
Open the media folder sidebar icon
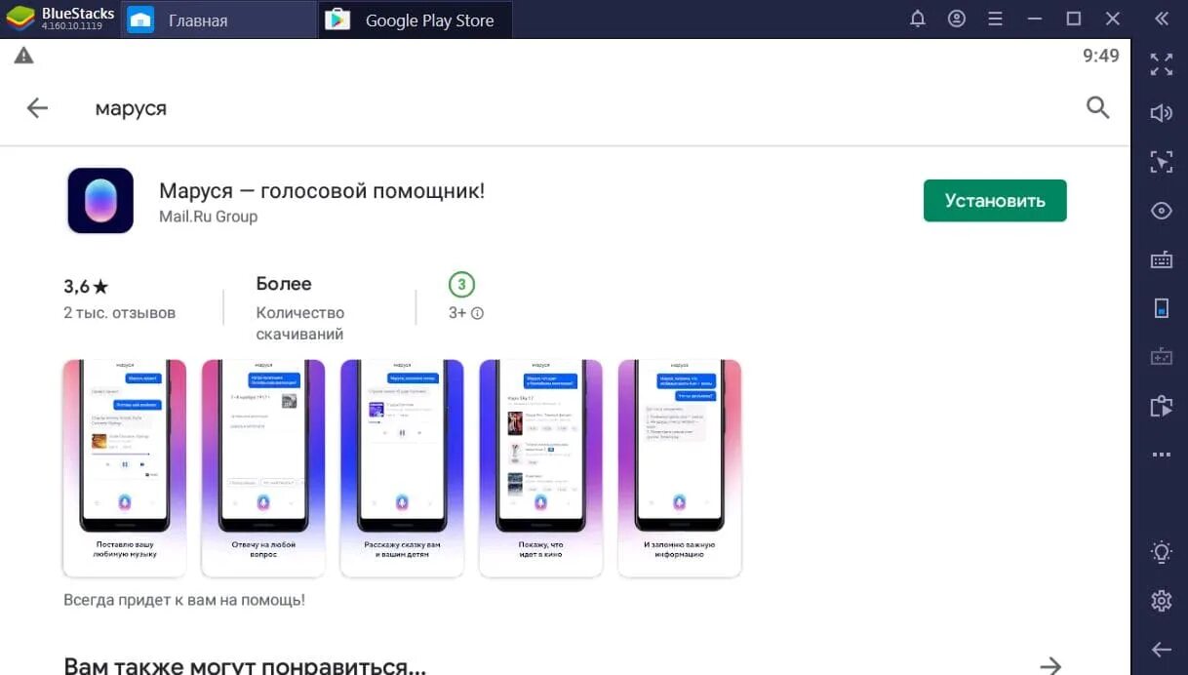(x=1161, y=406)
